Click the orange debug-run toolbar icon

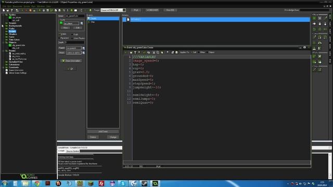(30, 10)
